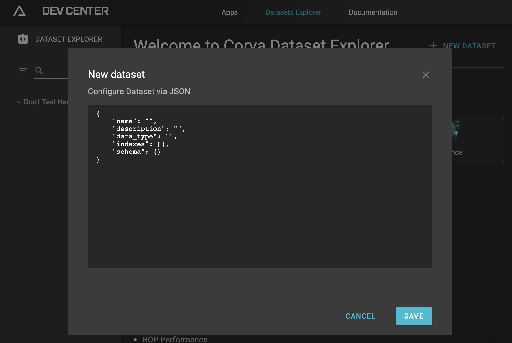Click the "description" line in JSON
This screenshot has width=512, height=343.
[x=149, y=129]
